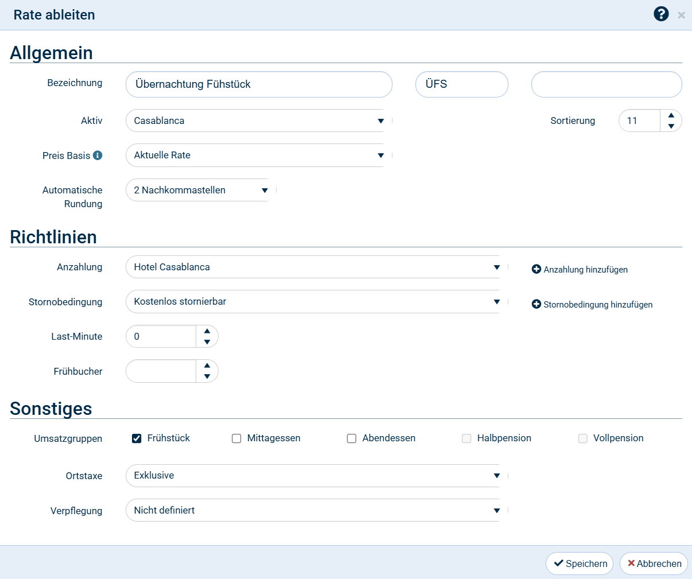Open the Aktiv dropdown showing Casablanca
Image resolution: width=692 pixels, height=579 pixels.
point(258,121)
